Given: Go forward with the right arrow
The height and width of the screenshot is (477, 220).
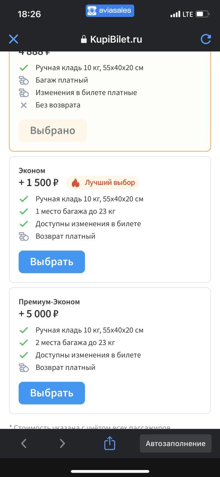Looking at the screenshot, I should [x=62, y=444].
